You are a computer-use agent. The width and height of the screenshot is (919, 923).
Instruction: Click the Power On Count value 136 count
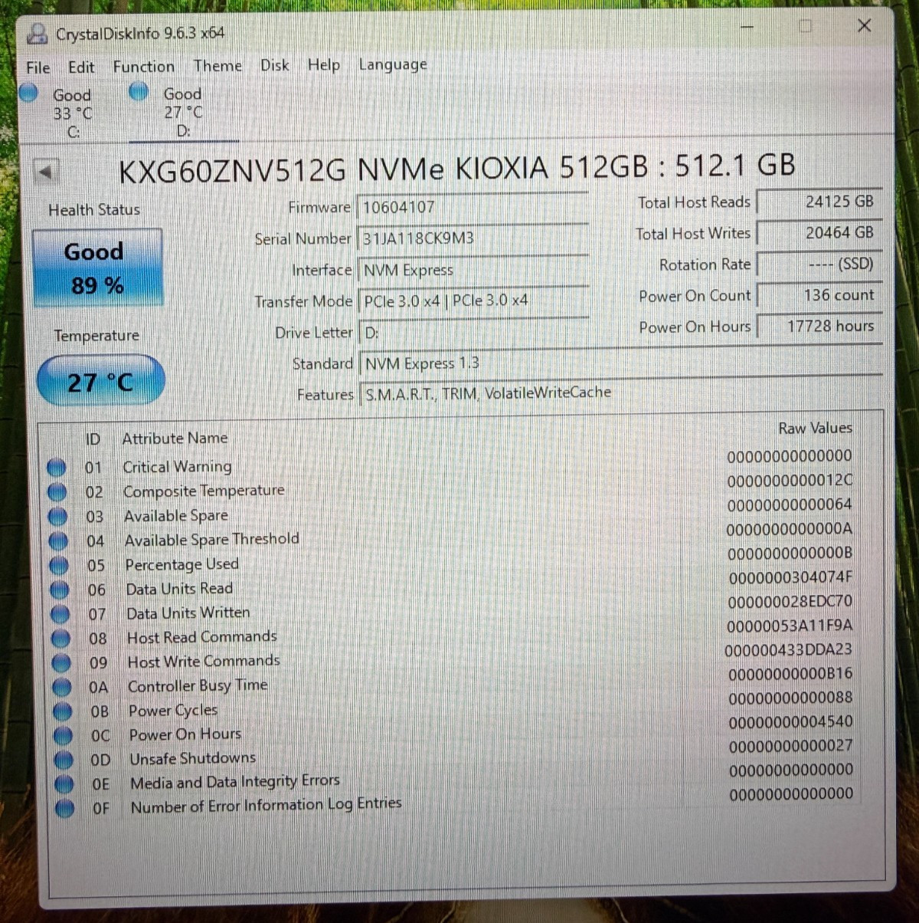coord(819,295)
